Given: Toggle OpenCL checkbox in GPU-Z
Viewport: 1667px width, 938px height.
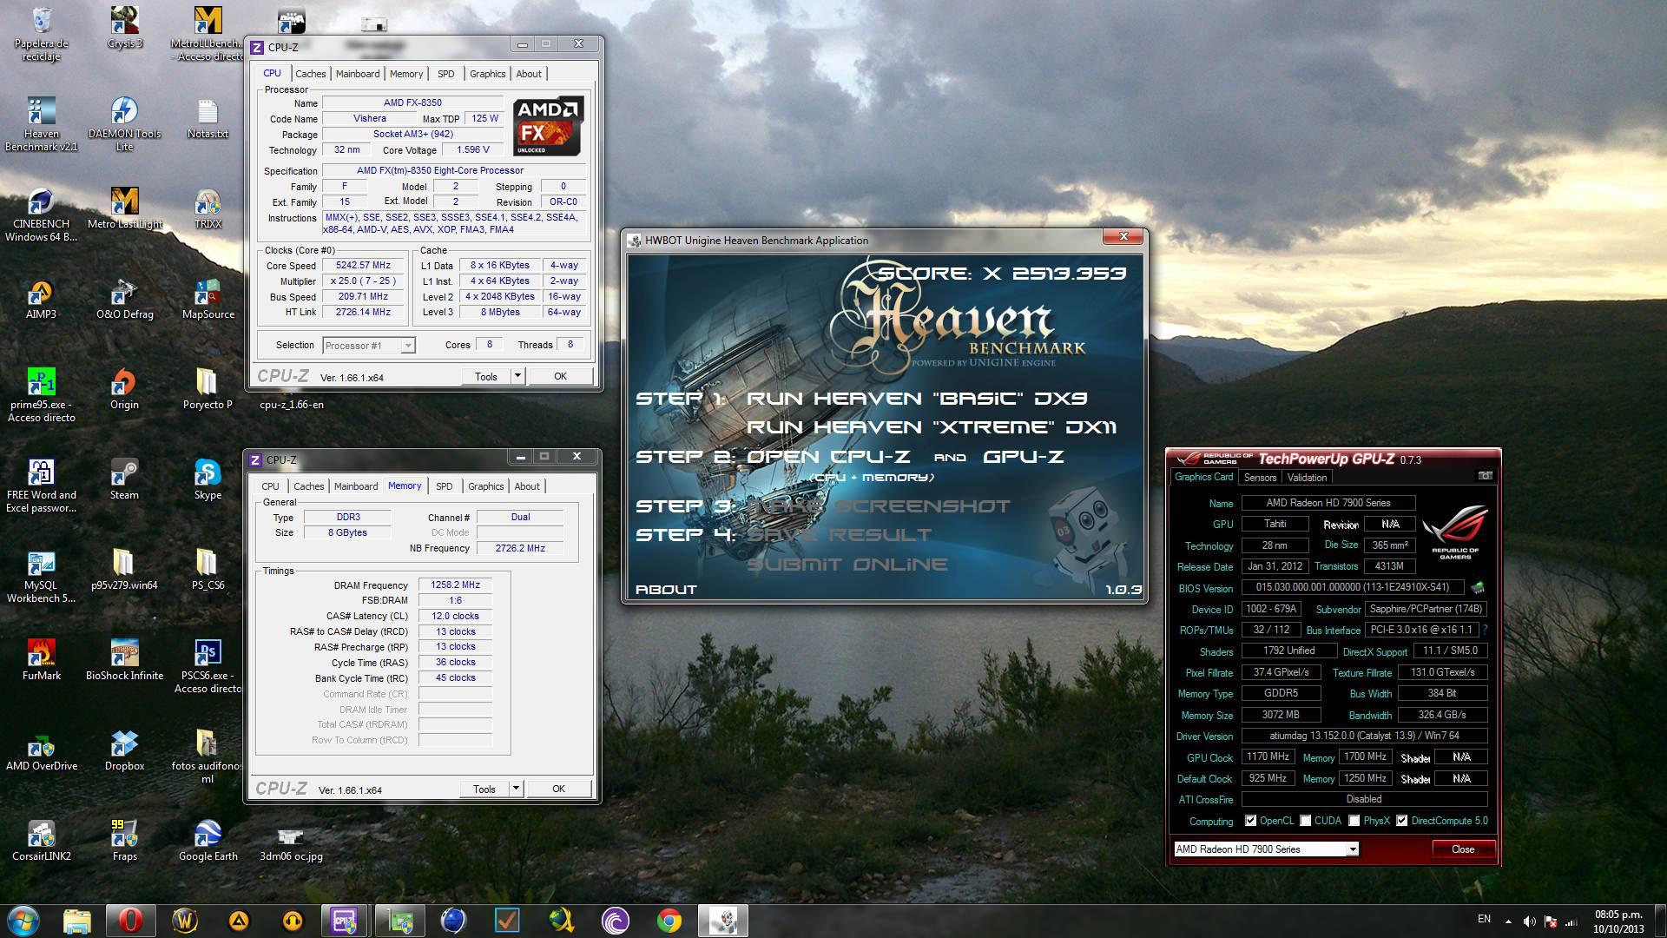Looking at the screenshot, I should (x=1250, y=821).
